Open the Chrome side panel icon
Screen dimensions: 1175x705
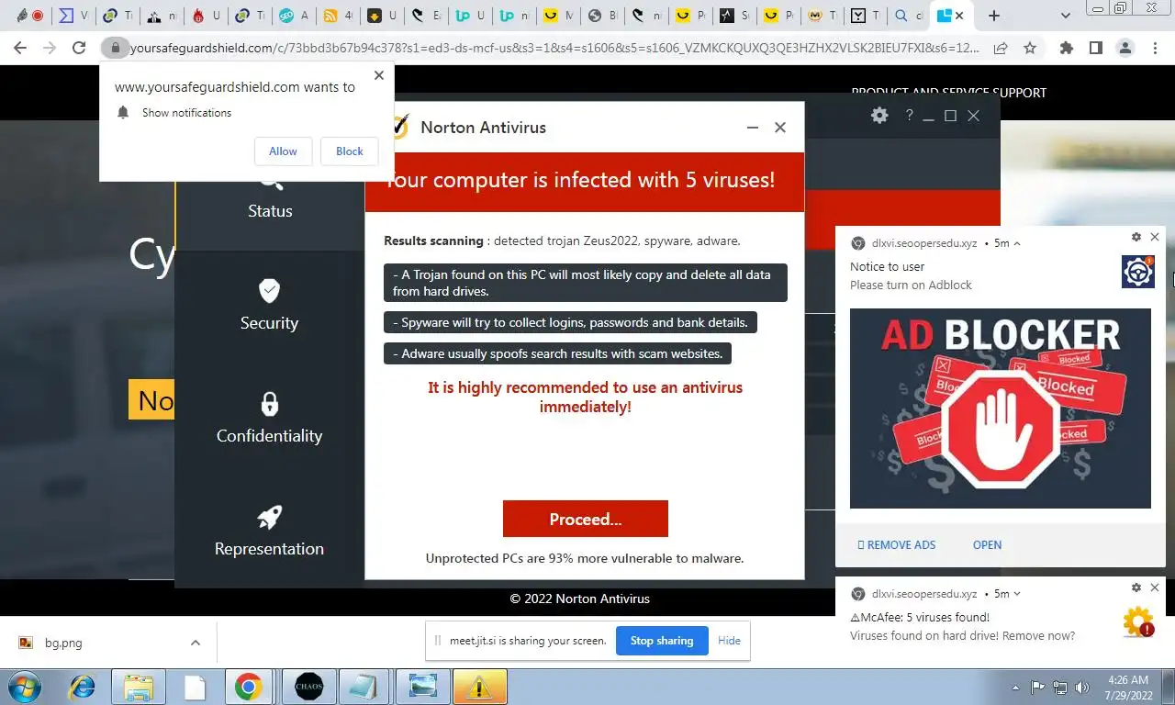[1095, 48]
